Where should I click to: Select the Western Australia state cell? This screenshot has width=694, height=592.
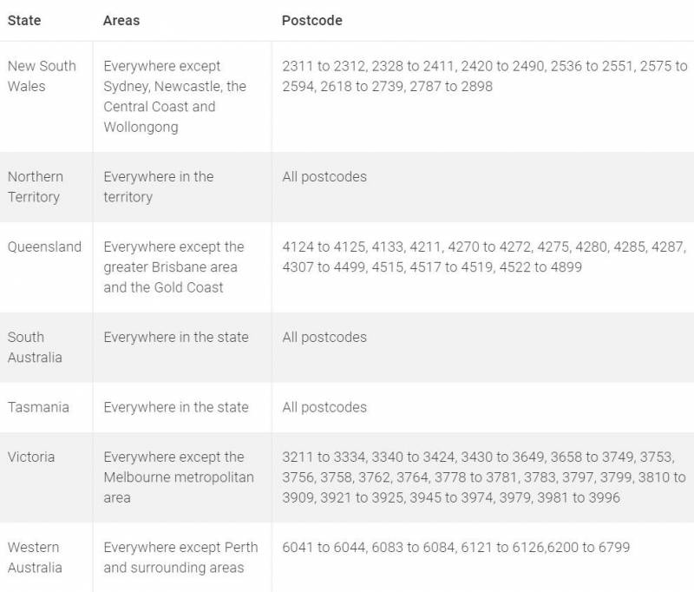click(35, 558)
